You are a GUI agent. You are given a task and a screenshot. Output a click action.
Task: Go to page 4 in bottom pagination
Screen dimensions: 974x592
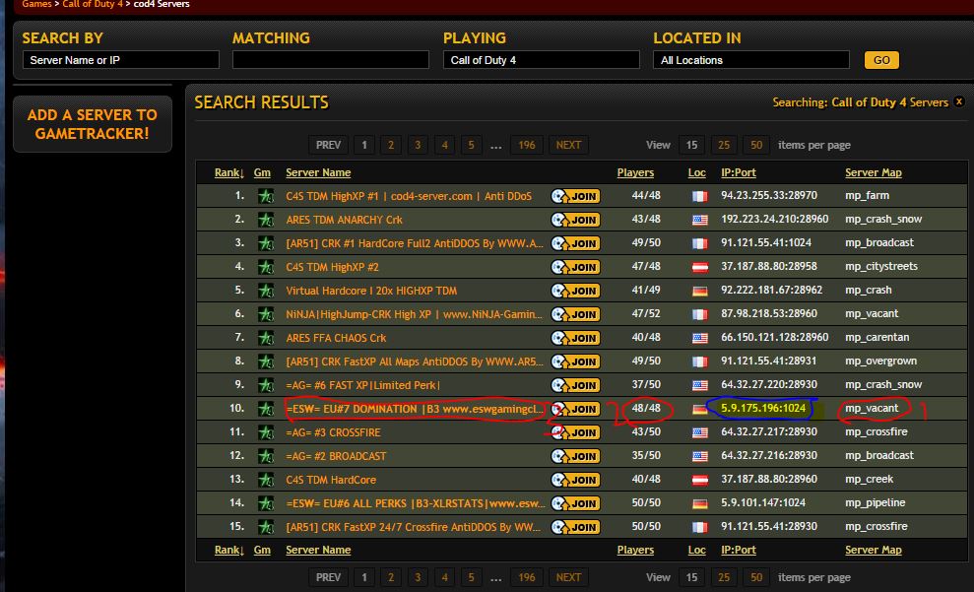pyautogui.click(x=444, y=577)
